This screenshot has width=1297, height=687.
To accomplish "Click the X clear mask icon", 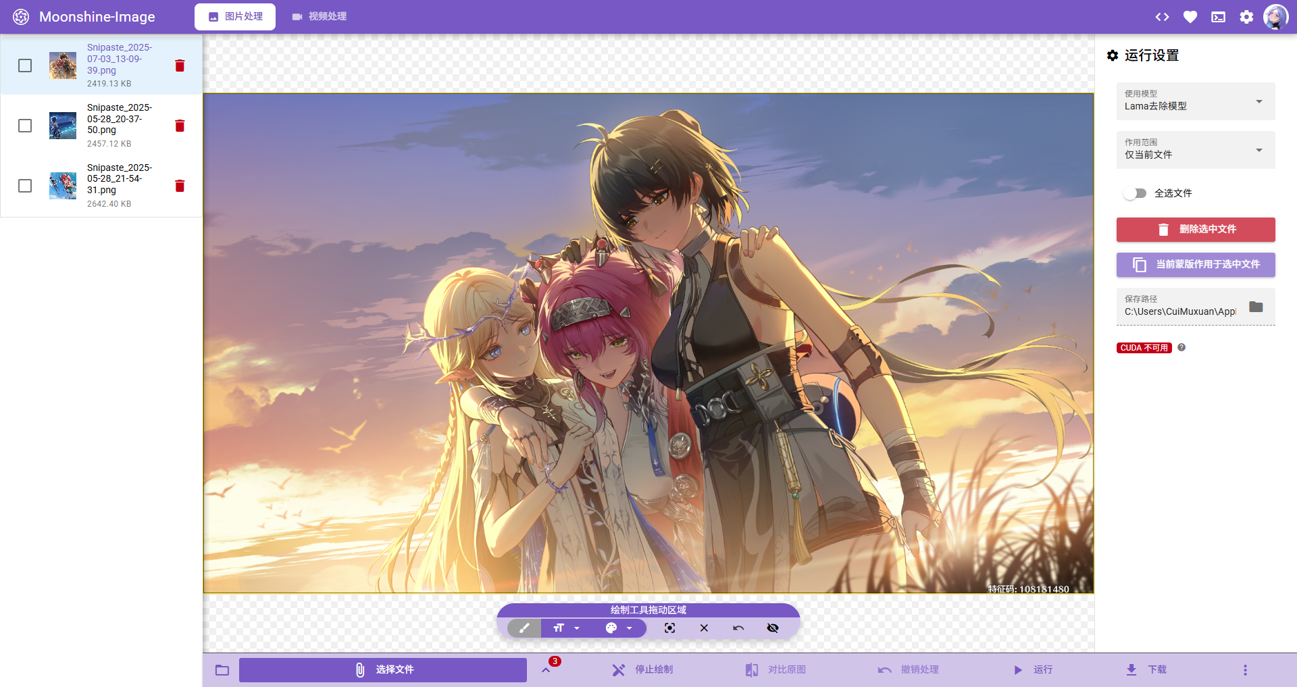I will tap(704, 628).
